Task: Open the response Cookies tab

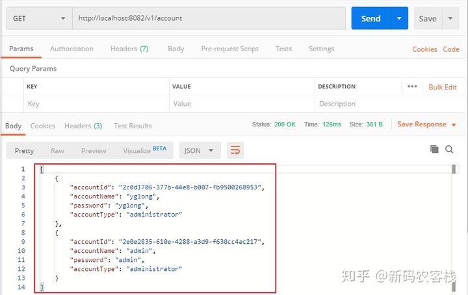Action: pos(43,126)
